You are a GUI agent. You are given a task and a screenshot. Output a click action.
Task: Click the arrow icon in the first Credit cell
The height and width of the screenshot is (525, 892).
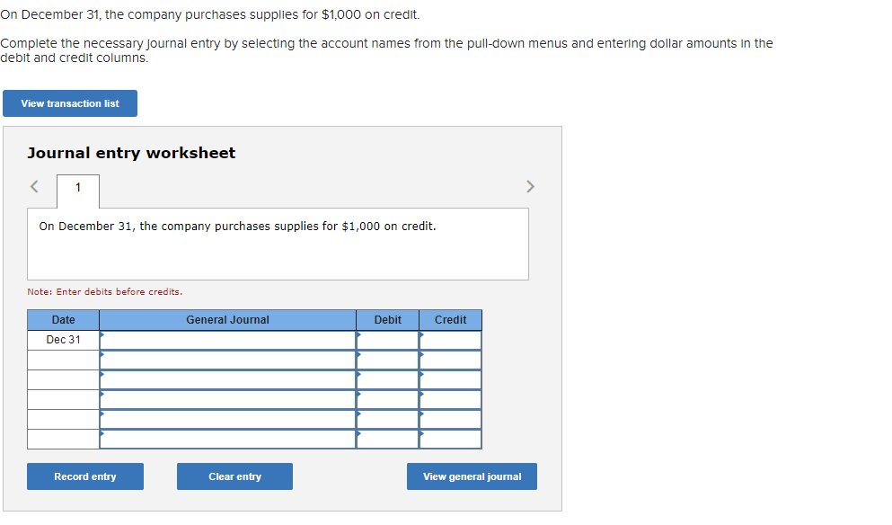pyautogui.click(x=420, y=334)
